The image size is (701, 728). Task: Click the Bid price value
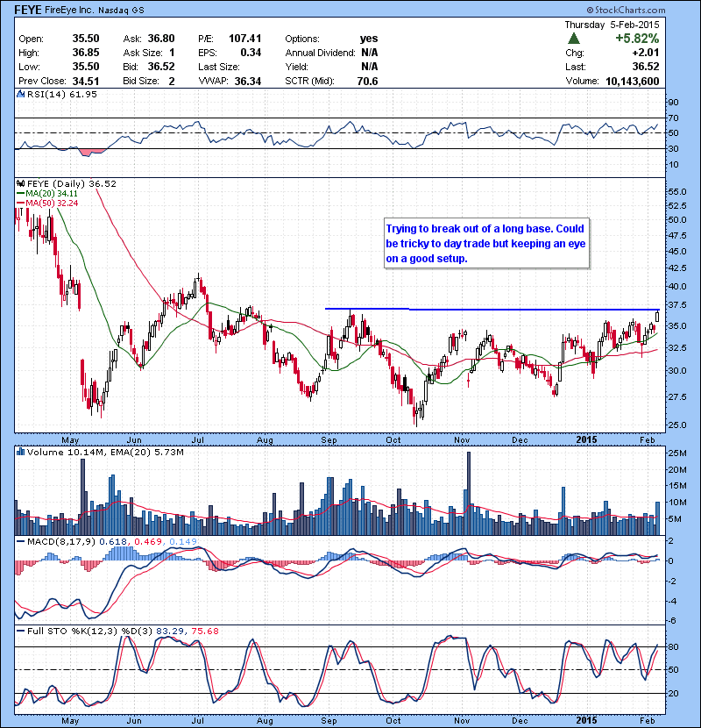click(161, 67)
